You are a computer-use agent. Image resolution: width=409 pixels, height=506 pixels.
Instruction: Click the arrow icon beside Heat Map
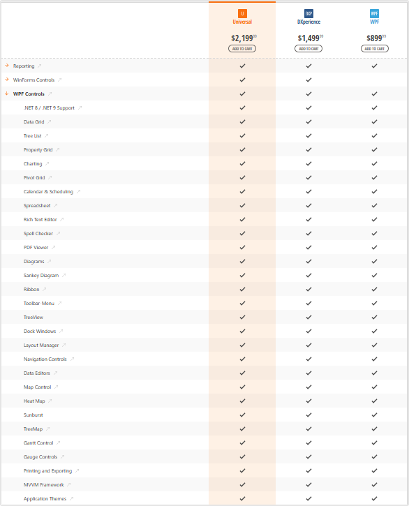coord(50,401)
